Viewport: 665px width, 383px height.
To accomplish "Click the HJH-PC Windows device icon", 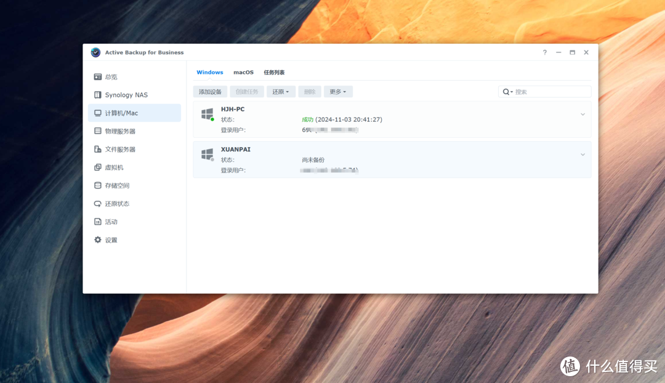I will point(207,114).
